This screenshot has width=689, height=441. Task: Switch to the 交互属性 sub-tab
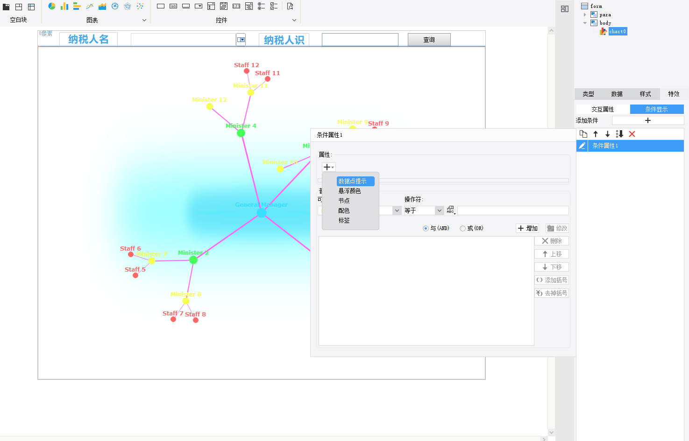coord(603,109)
